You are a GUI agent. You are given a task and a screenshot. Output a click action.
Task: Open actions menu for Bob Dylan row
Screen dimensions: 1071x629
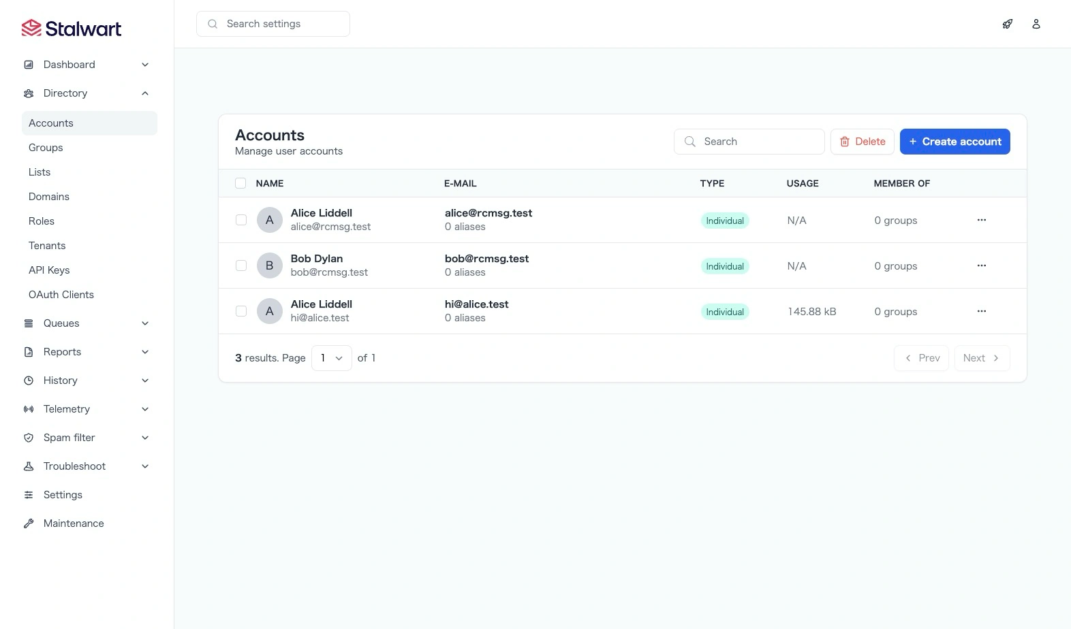[981, 265]
